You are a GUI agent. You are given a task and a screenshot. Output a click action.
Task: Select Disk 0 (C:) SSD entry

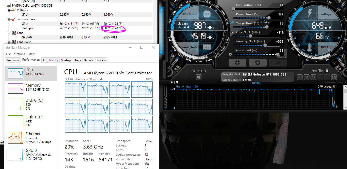click(x=31, y=104)
